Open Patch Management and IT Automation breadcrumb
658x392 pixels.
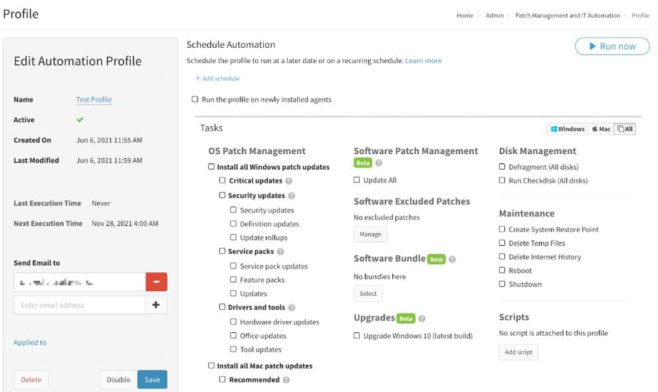point(568,15)
